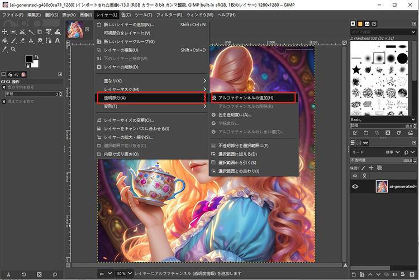Choose Add Alpha Channel from submenu
Viewport: 419px width, 280px height.
click(x=253, y=98)
